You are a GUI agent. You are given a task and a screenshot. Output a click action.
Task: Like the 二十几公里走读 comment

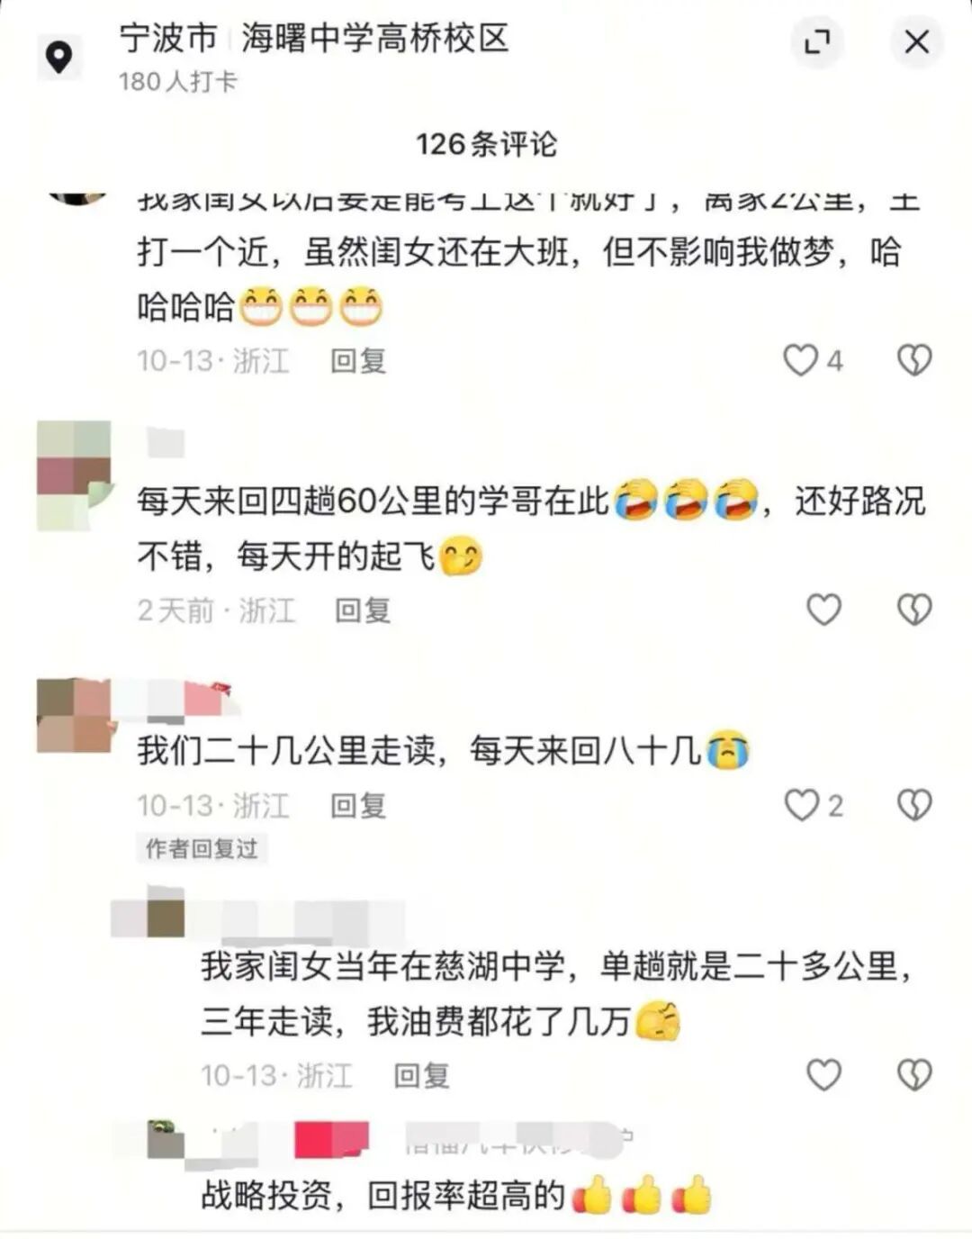(x=801, y=805)
